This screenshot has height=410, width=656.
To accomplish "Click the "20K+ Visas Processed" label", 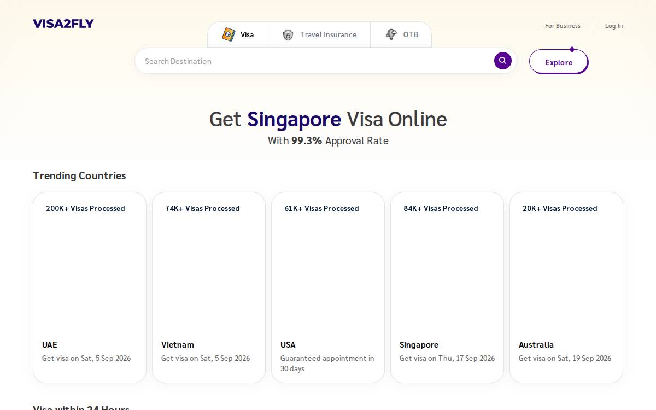I will pos(560,208).
